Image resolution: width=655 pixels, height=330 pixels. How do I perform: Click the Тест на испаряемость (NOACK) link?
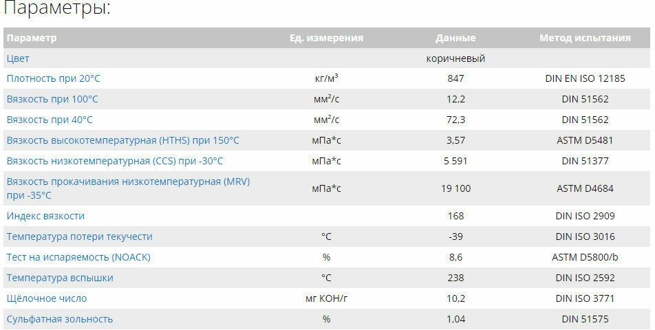[x=78, y=257]
